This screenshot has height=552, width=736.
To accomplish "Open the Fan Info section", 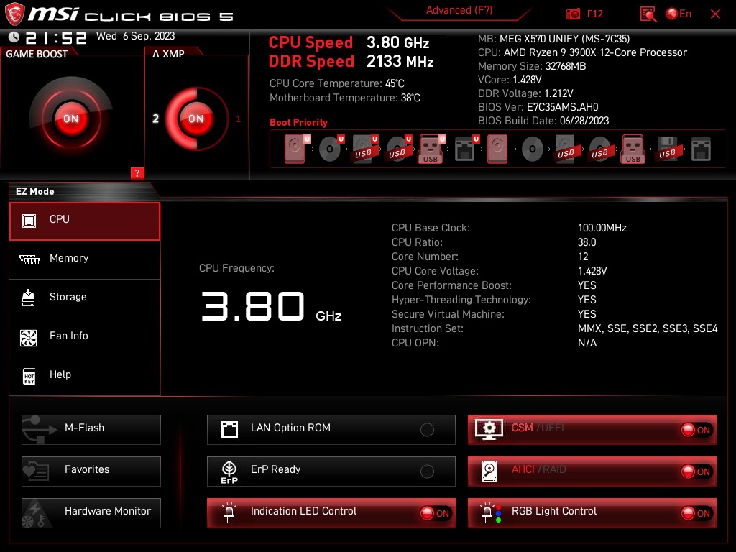I will [85, 338].
